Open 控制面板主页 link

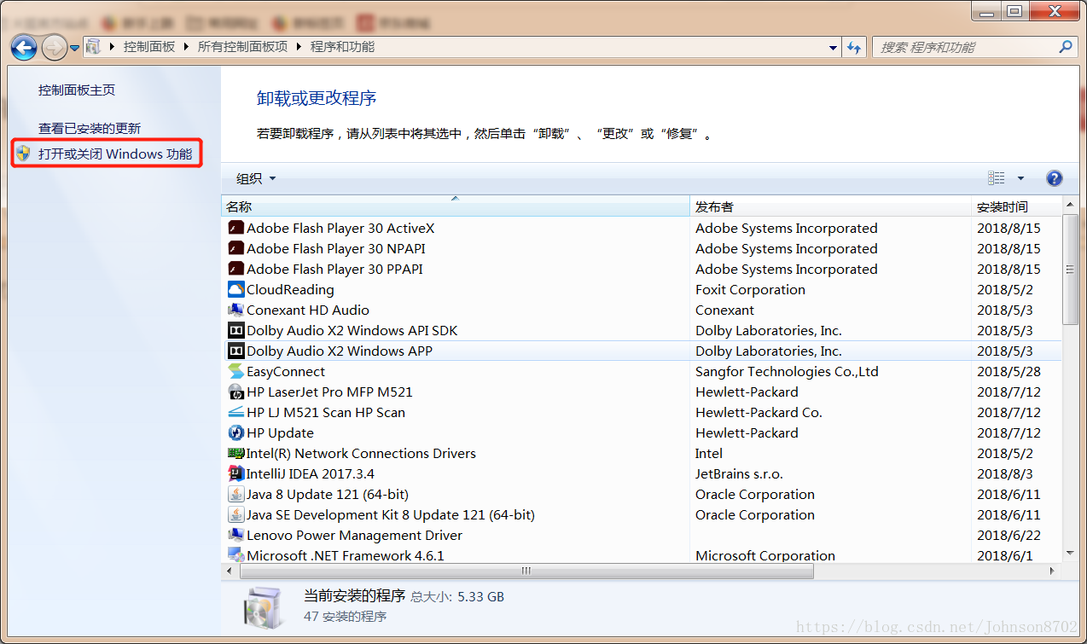point(77,90)
